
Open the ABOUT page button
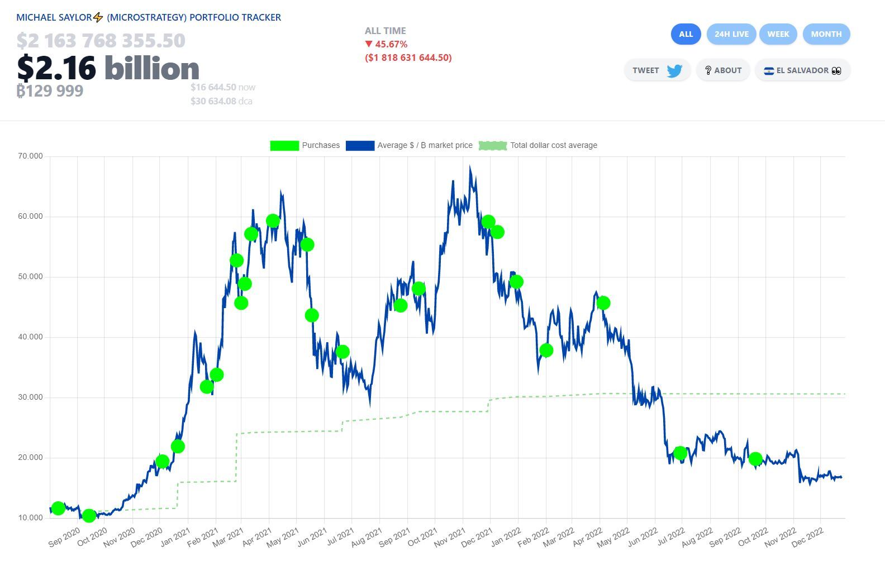pyautogui.click(x=723, y=70)
